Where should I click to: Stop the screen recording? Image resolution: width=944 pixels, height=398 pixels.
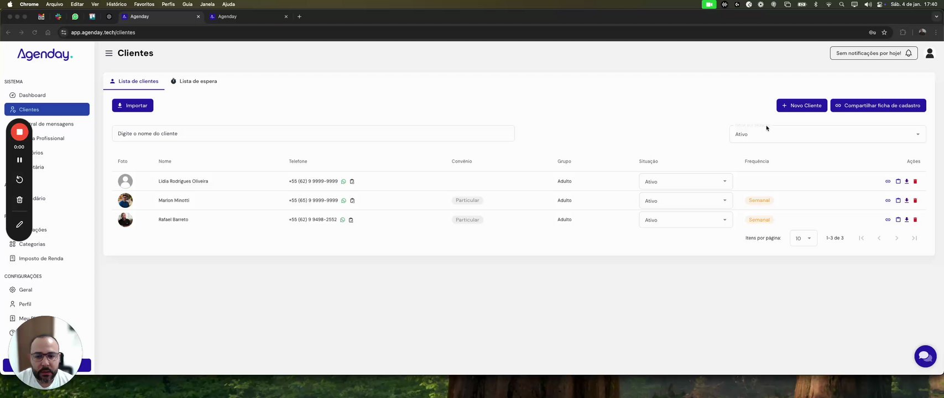tap(19, 132)
